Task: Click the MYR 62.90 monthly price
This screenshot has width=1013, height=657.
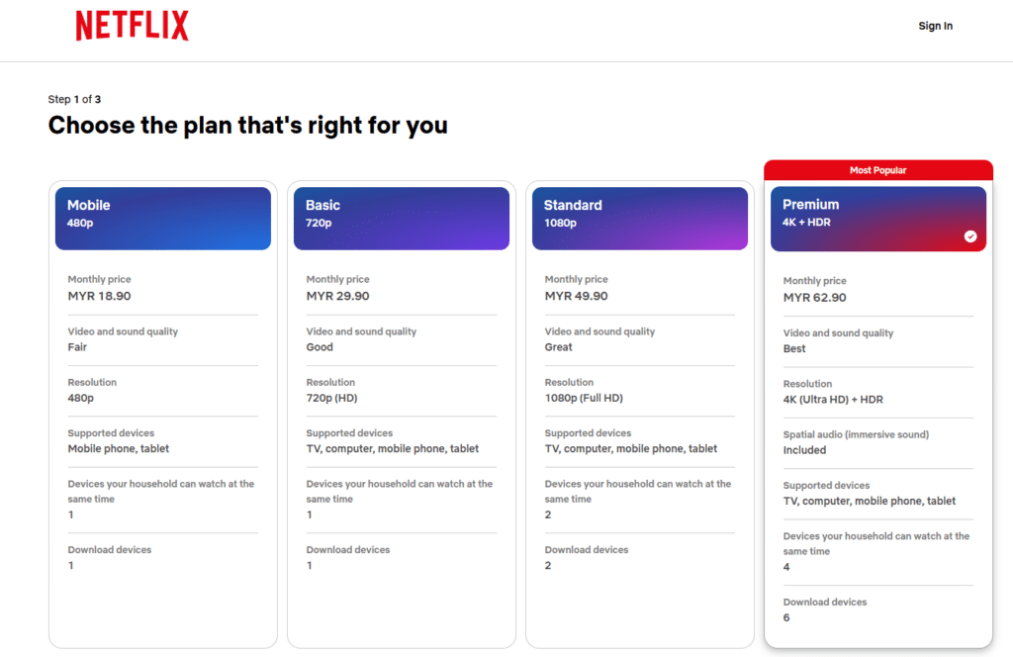Action: coord(815,297)
